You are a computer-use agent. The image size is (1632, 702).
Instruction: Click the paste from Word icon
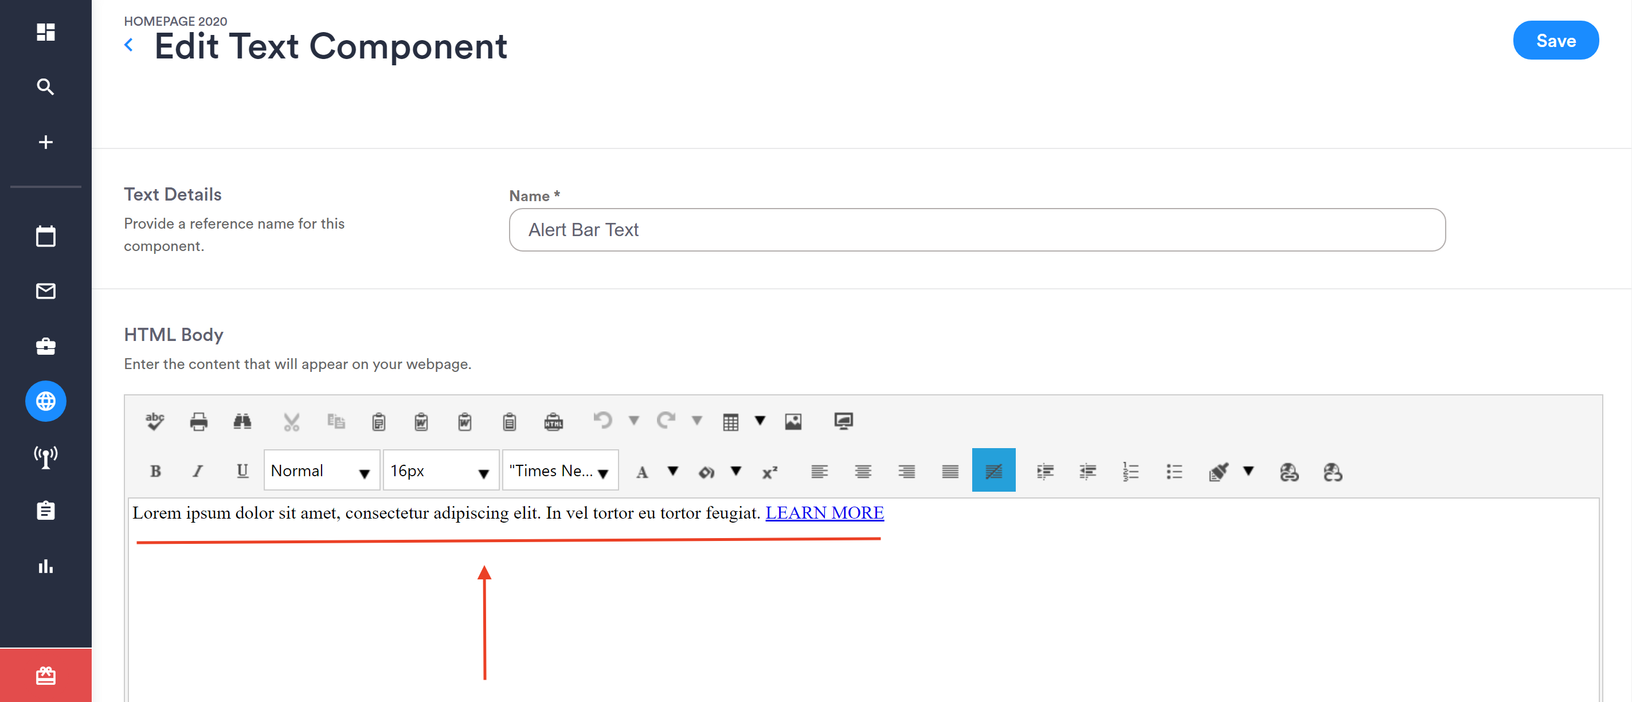click(x=421, y=421)
